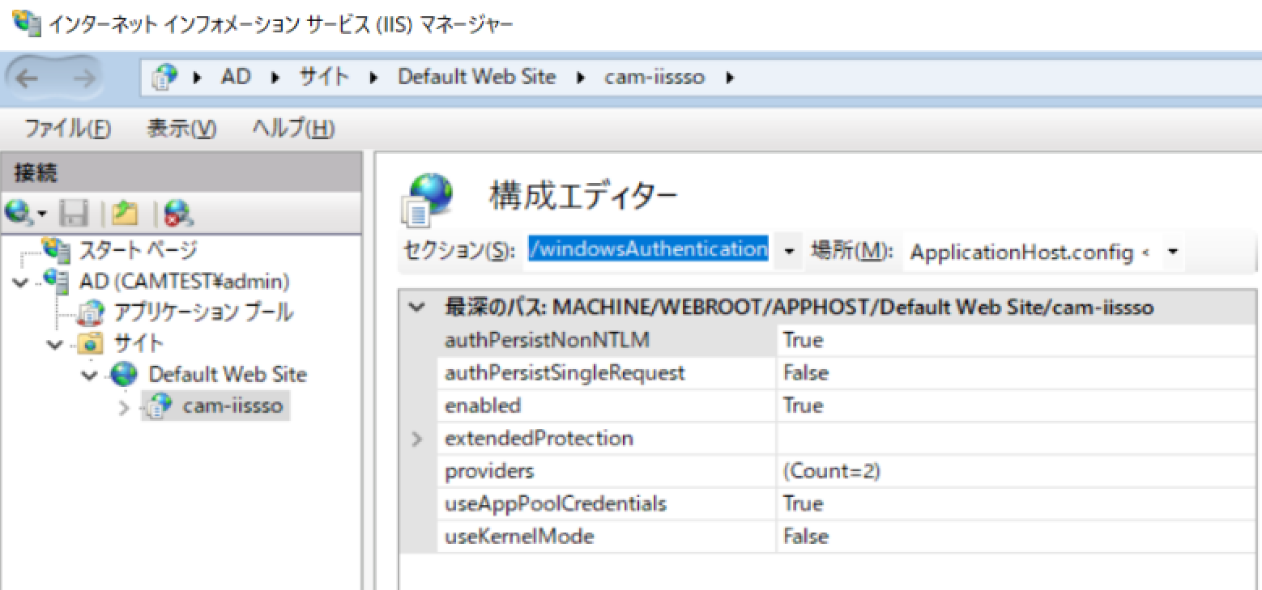Screen dimensions: 1262x590
Task: Open the ファイル(F) menu
Action: [67, 129]
